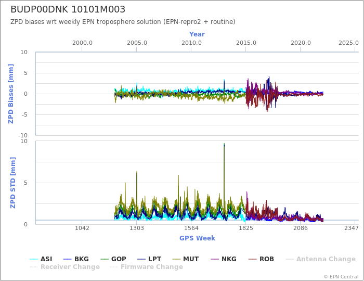Click the 2015.0 year tick label
364x281 pixels.
pyautogui.click(x=246, y=43)
